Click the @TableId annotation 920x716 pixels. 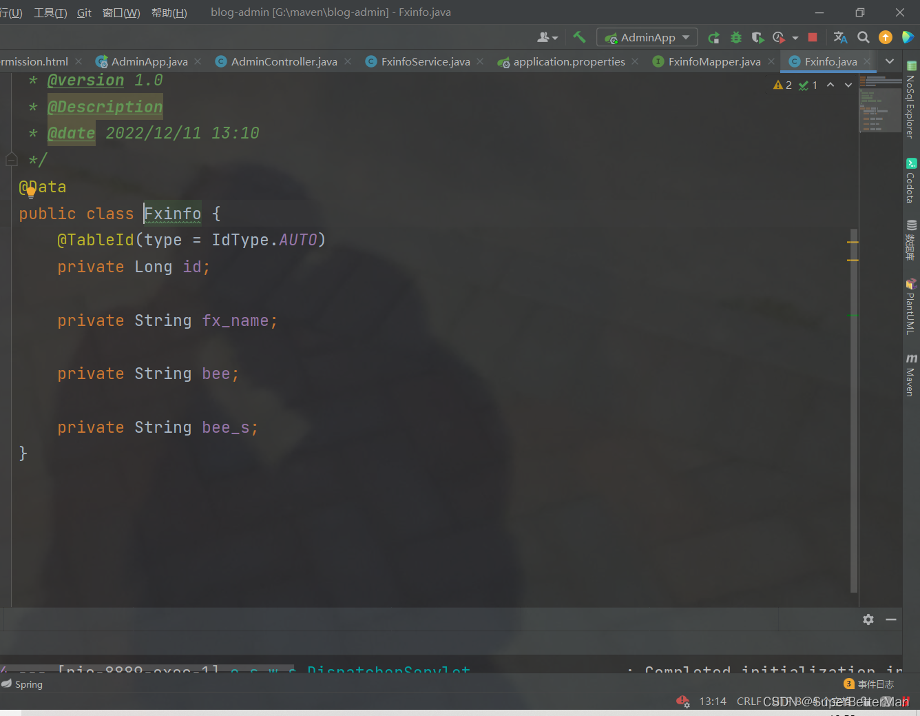tap(96, 240)
